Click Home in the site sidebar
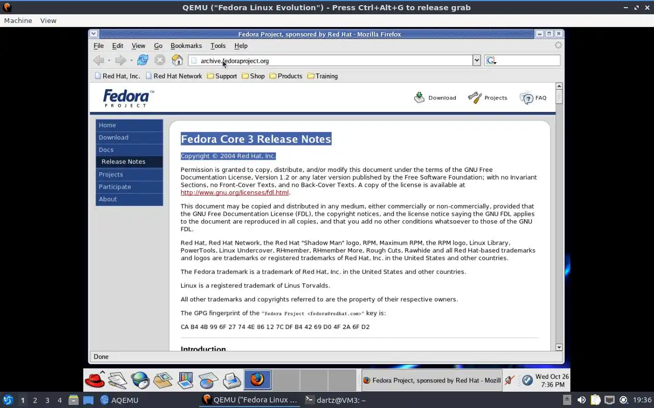The height and width of the screenshot is (408, 654). [129, 125]
